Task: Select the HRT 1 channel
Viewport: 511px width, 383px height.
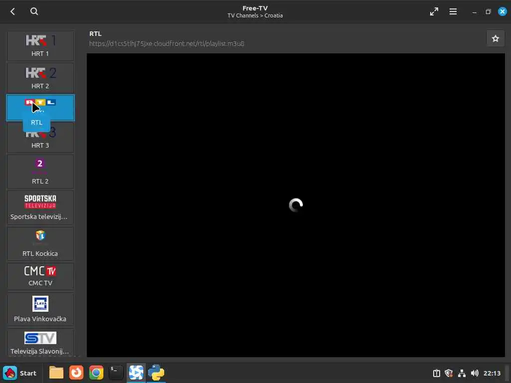Action: (40, 46)
